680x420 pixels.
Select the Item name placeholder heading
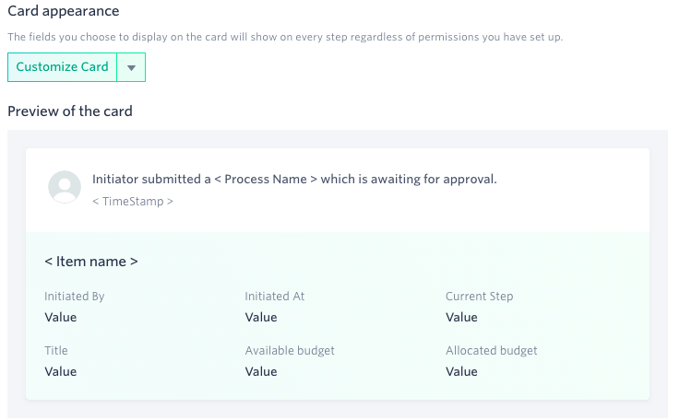pos(91,262)
